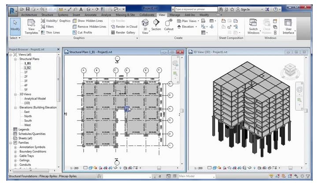The height and width of the screenshot is (185, 318).
Task: Click Schedules/Quantities in browser
Action: click(32, 134)
